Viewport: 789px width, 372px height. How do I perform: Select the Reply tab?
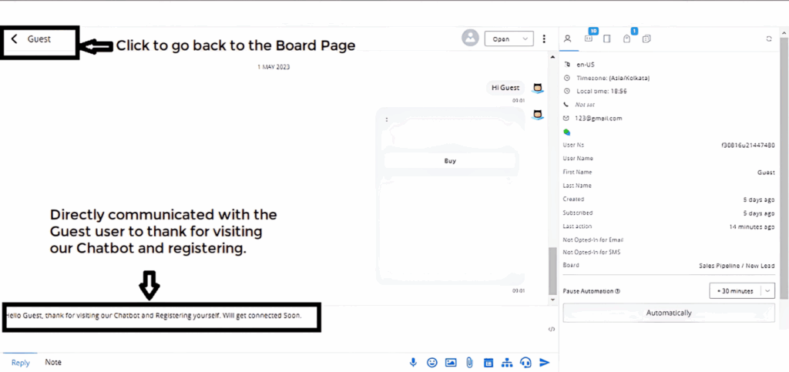(x=20, y=362)
